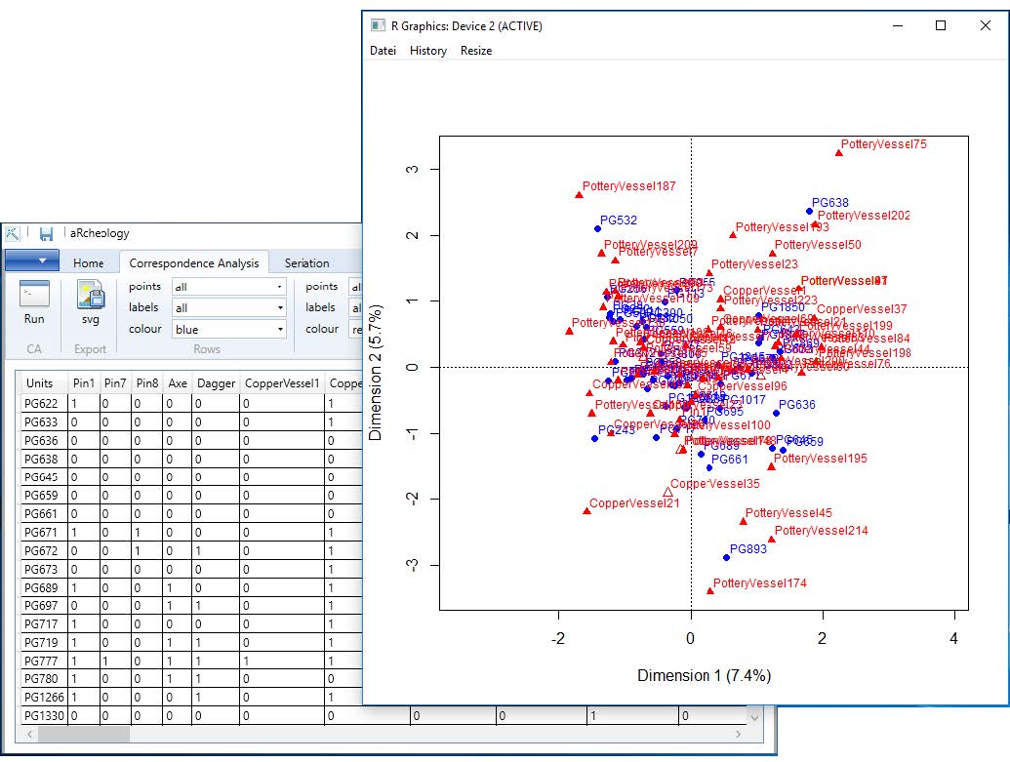This screenshot has width=1010, height=762.
Task: Click the horizontal scrollbar thumb in data table
Action: [x=84, y=734]
